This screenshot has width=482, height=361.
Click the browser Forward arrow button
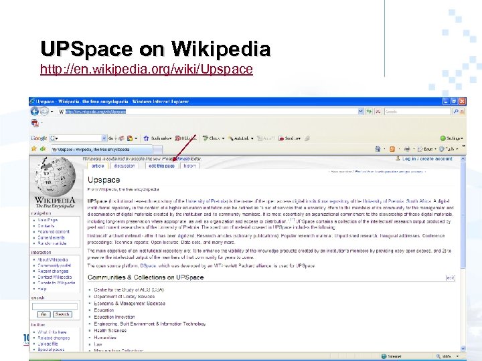click(45, 112)
